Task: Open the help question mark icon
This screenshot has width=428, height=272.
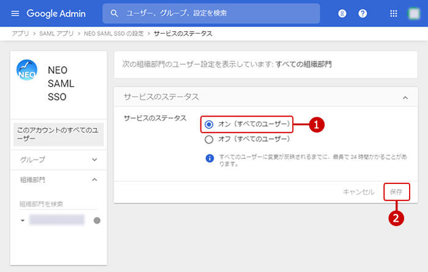Action: [x=363, y=13]
